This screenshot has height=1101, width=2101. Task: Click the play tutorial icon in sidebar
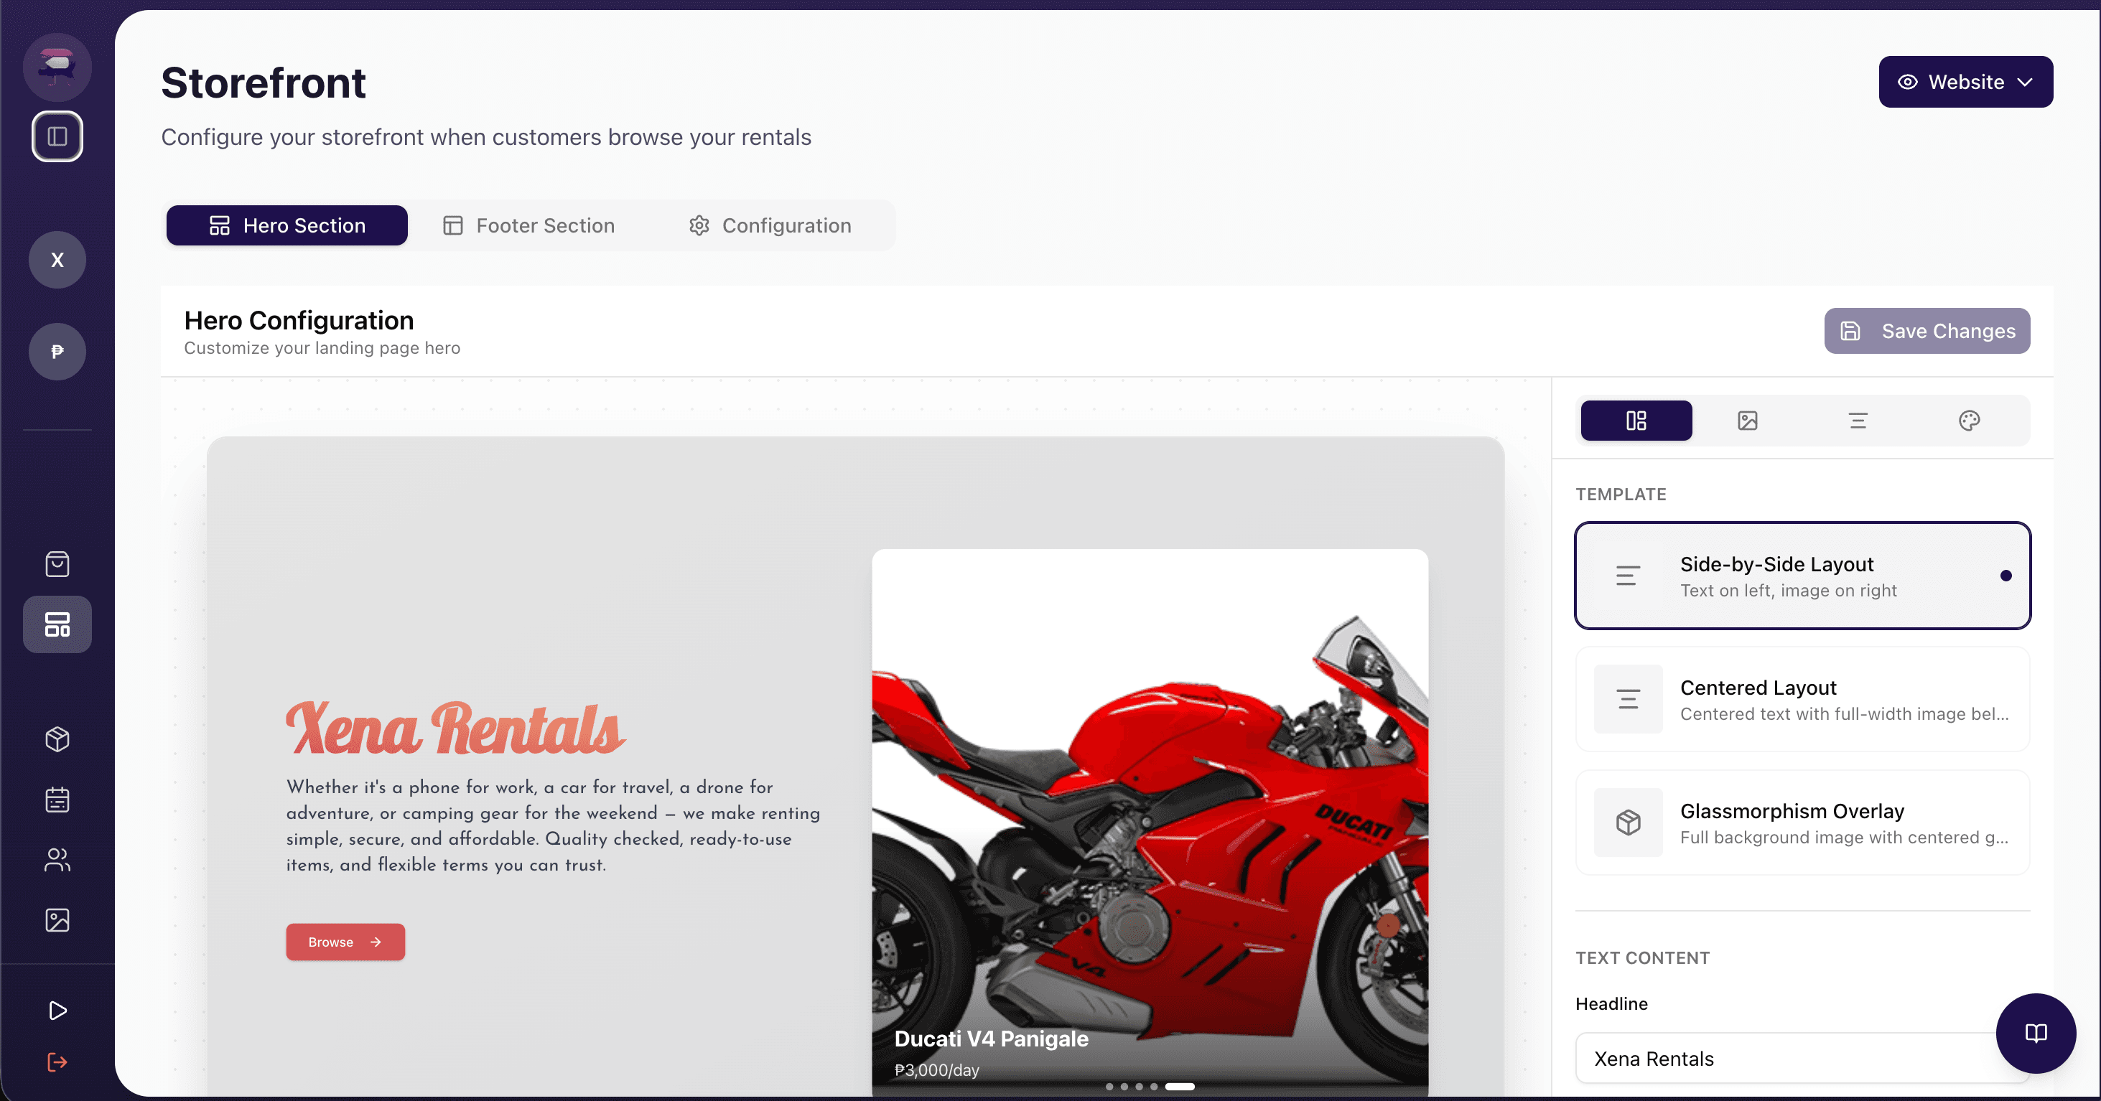[x=57, y=1011]
